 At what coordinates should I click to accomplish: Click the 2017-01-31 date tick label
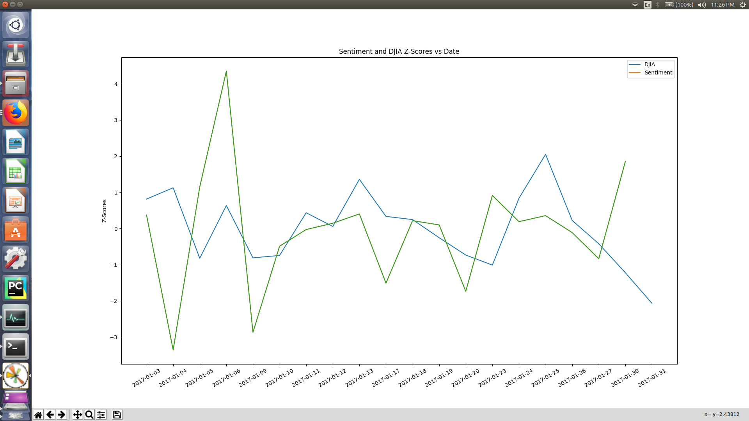(652, 378)
